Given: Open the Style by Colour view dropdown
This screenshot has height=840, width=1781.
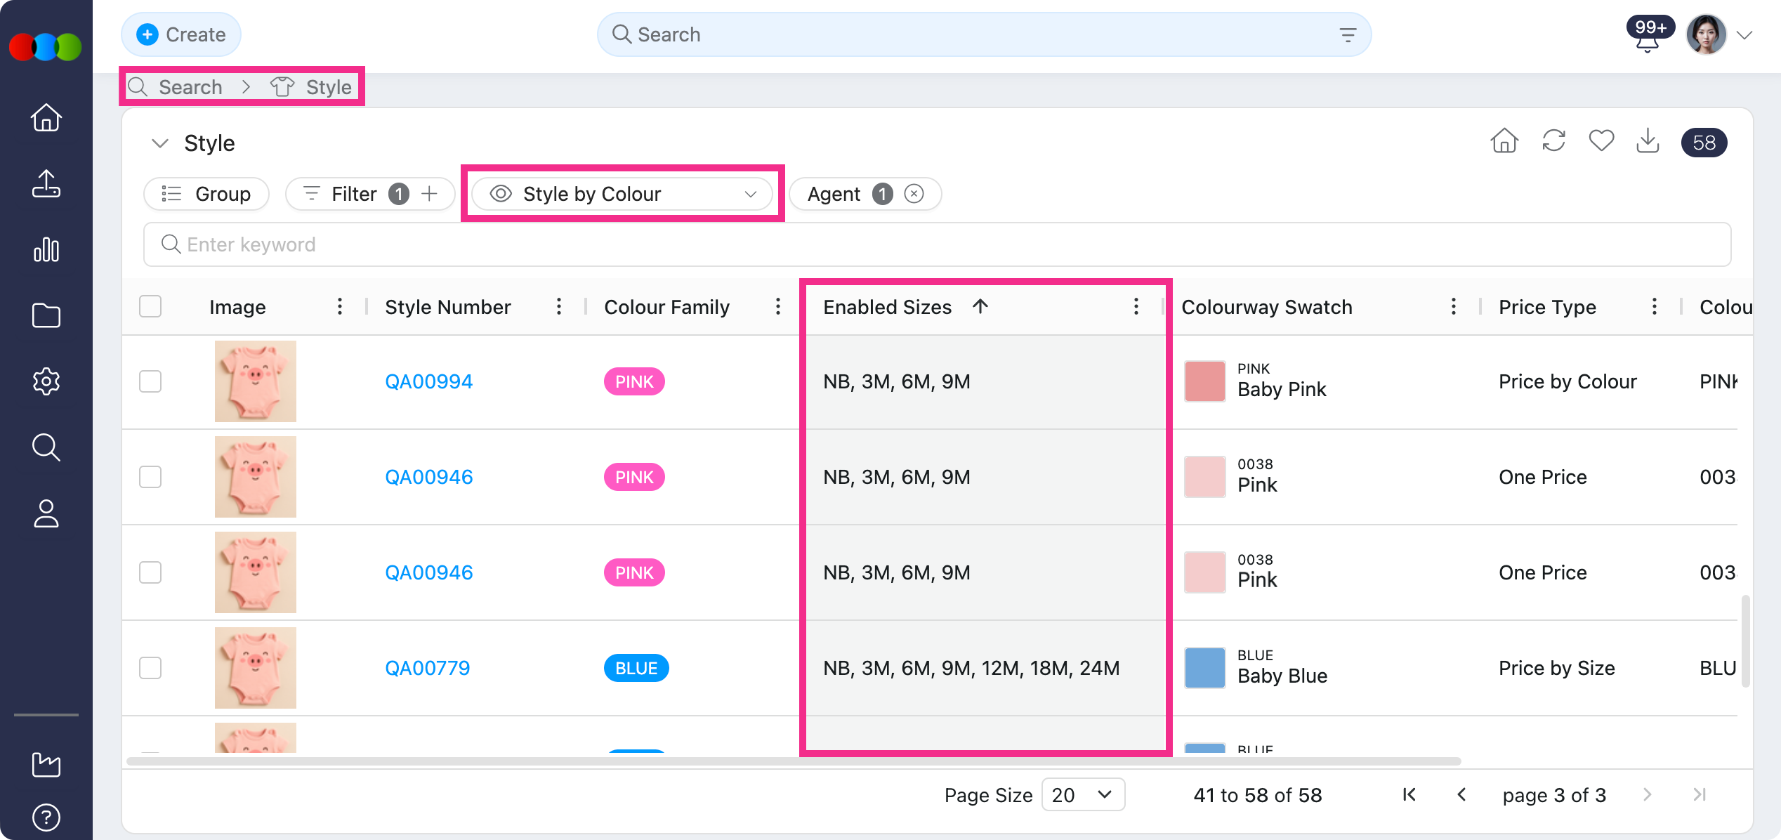Looking at the screenshot, I should [622, 194].
